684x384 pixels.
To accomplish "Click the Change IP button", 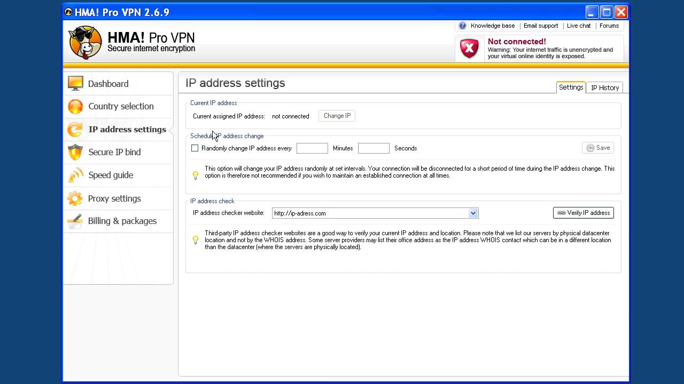I will tap(337, 116).
